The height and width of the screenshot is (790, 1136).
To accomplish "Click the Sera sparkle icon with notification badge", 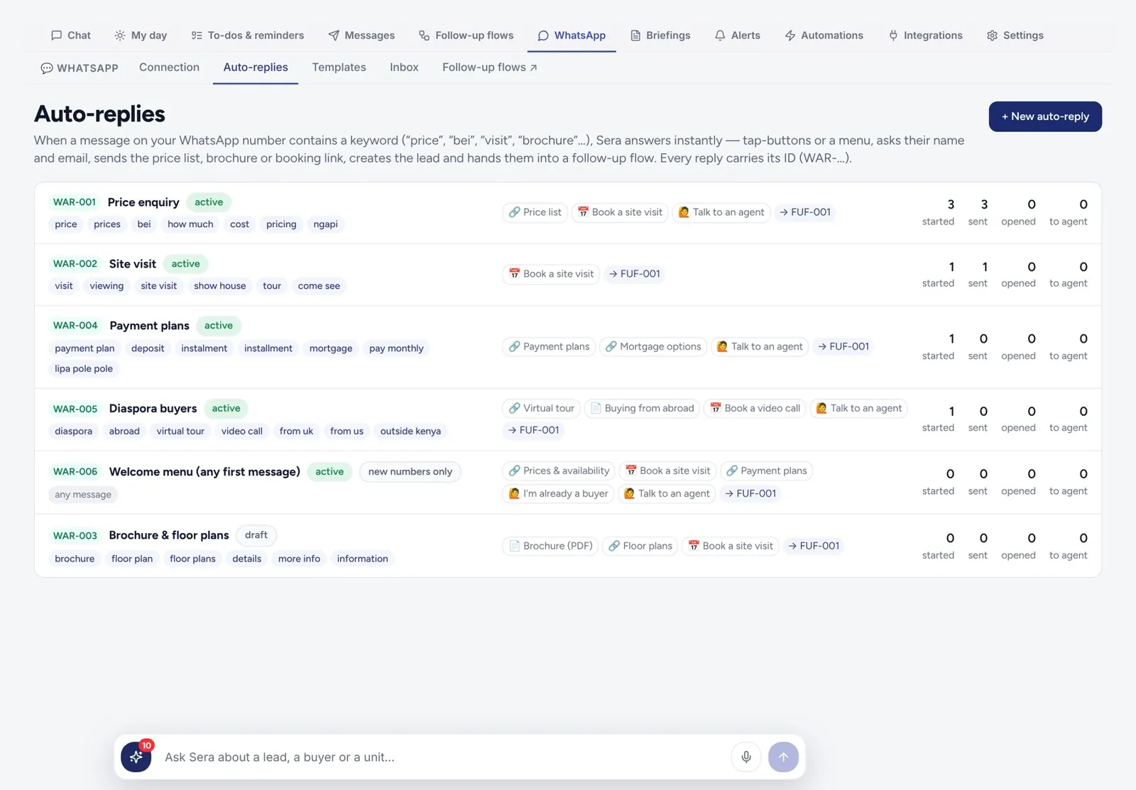I will (136, 757).
